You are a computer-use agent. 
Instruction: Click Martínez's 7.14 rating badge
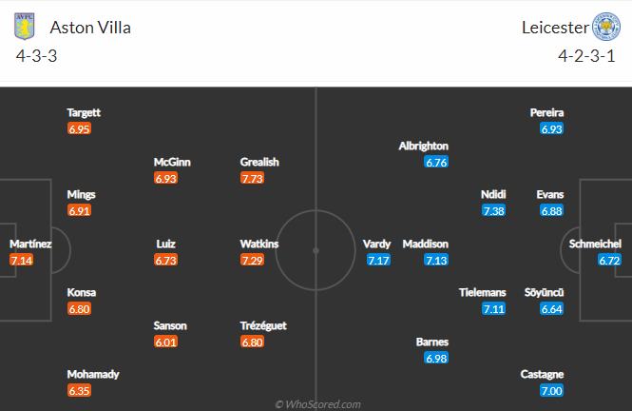pos(21,260)
